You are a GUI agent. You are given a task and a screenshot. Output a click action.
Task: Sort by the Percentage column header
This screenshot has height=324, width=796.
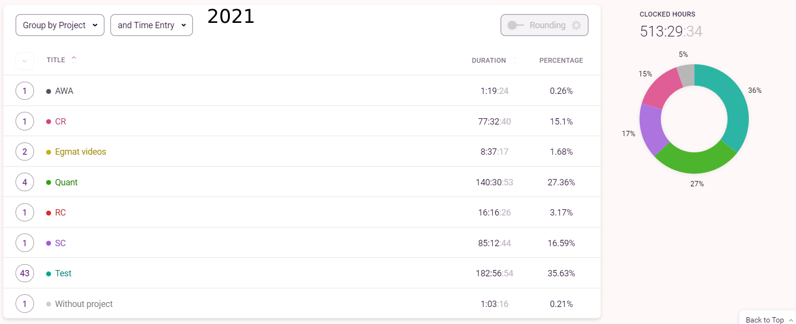[561, 60]
